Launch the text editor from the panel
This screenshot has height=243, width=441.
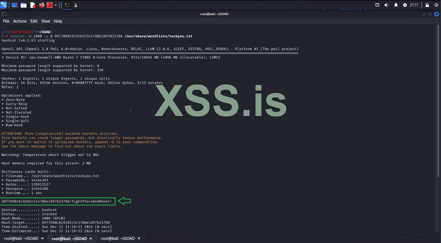coord(33,5)
